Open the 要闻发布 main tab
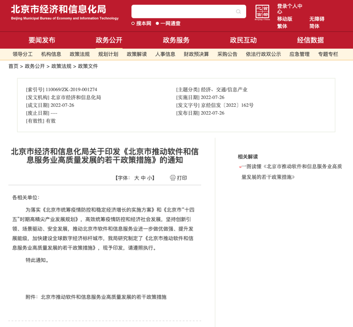This screenshot has height=327, width=353. click(x=42, y=40)
